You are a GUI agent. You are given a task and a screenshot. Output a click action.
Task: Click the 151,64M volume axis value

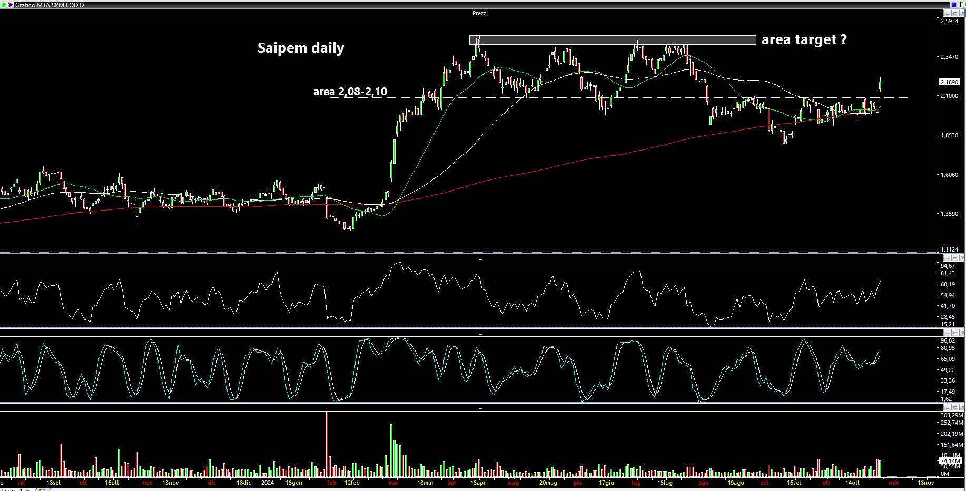pyautogui.click(x=952, y=445)
